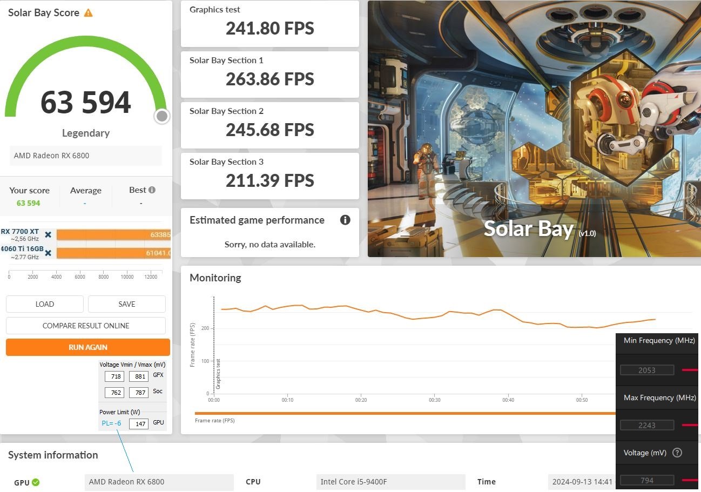Viewport: 701px width, 492px height.
Task: Click the SAVE button
Action: point(127,304)
